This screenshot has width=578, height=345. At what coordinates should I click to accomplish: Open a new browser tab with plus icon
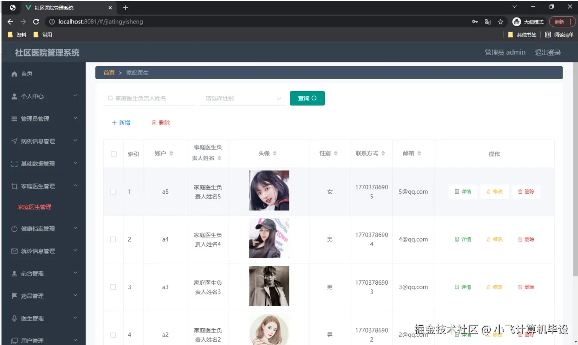pyautogui.click(x=125, y=8)
